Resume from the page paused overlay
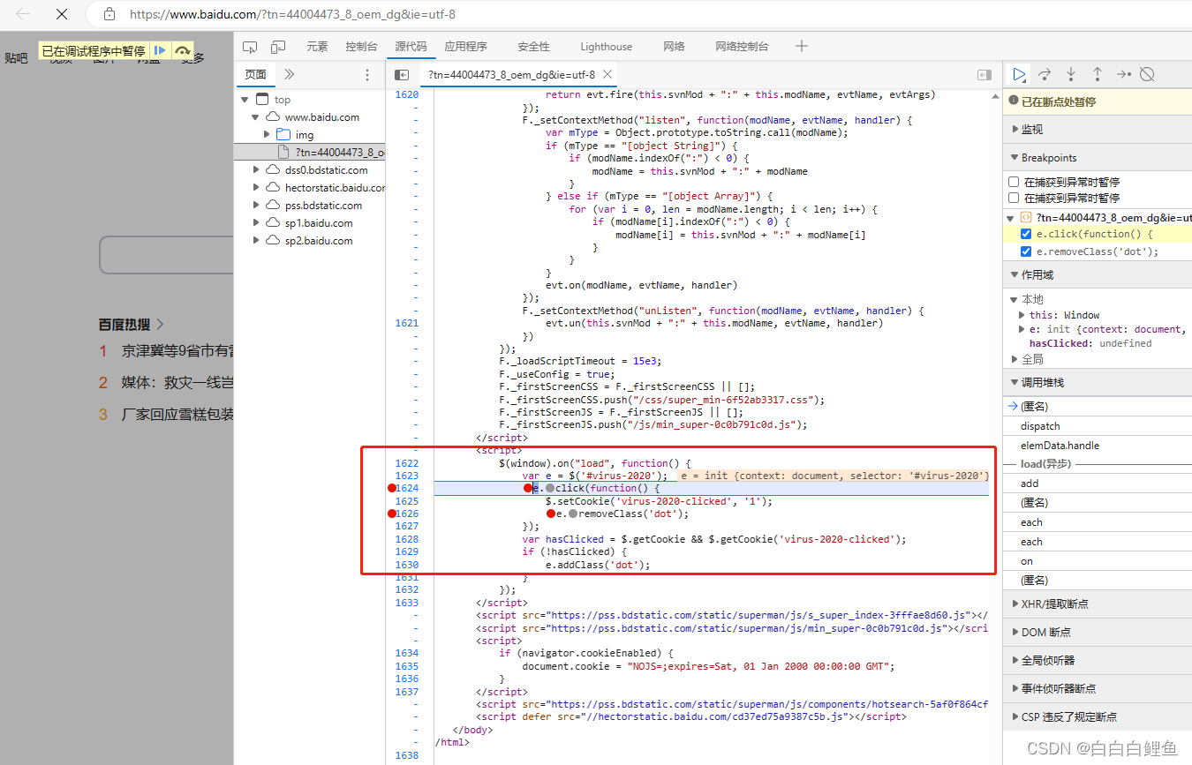This screenshot has height=765, width=1192. (160, 51)
